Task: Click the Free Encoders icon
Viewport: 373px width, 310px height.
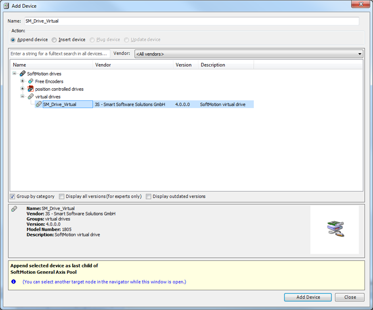Action: tap(31, 81)
